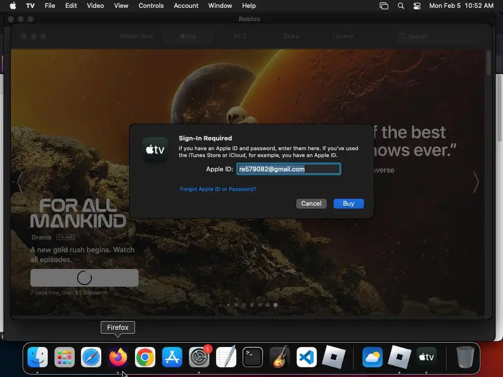Switch to the Library tab
503x377 pixels.
343,36
